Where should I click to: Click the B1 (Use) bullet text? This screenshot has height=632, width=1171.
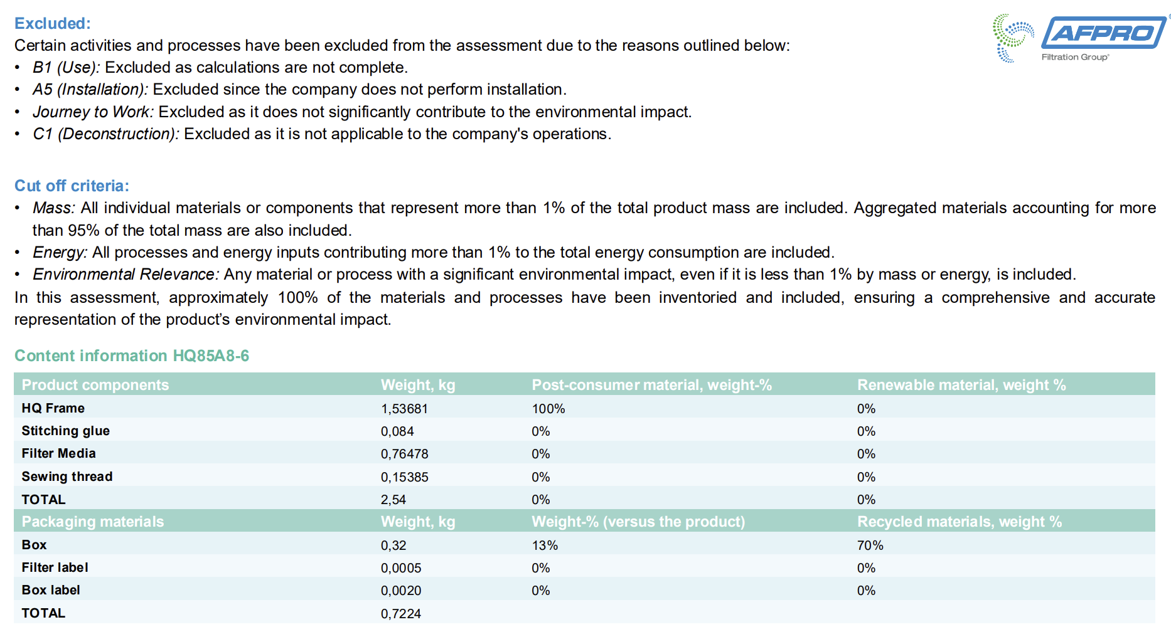(220, 67)
